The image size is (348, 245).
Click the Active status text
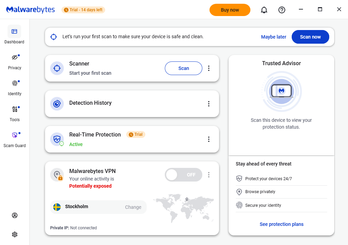coord(76,144)
